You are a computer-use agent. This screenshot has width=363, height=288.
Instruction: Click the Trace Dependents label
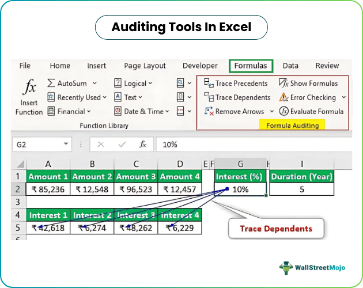coord(243,97)
